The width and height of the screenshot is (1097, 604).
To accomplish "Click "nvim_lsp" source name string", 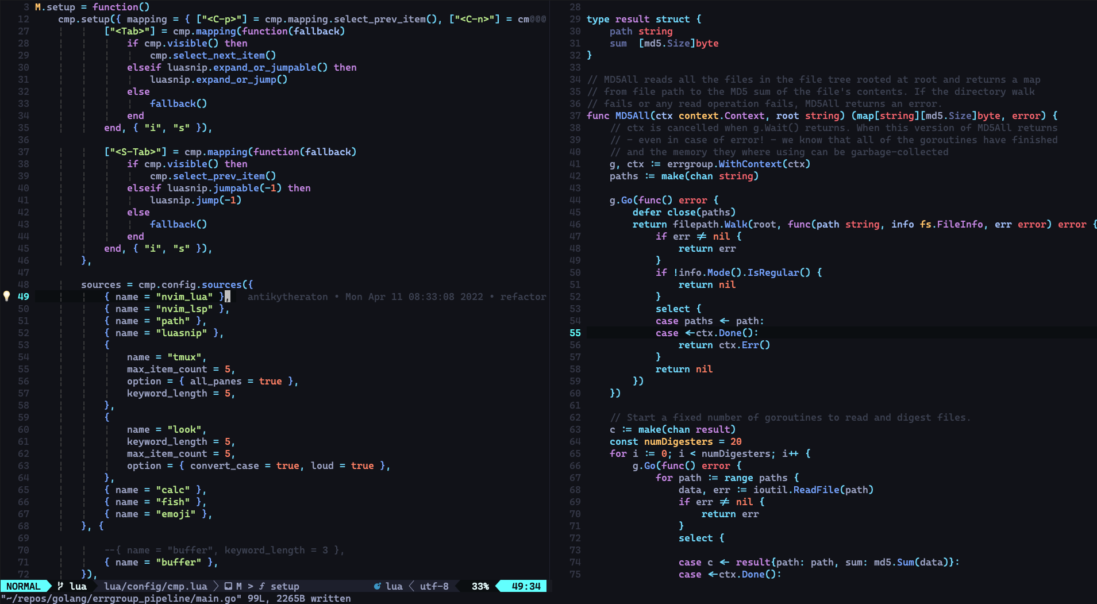I will click(x=184, y=309).
